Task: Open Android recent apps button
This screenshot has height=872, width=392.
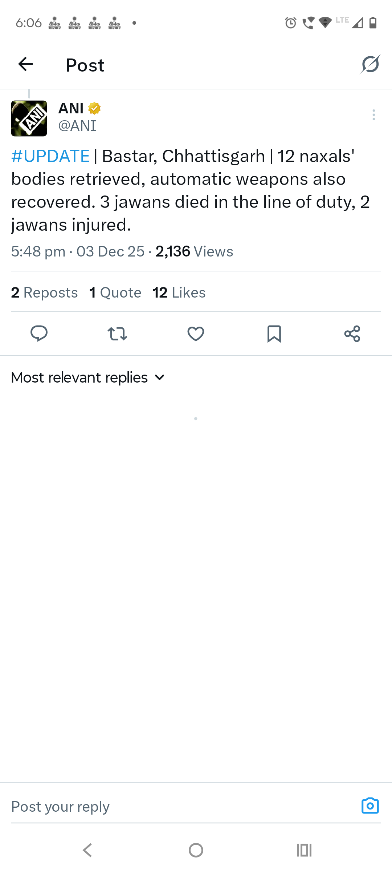Action: [304, 850]
